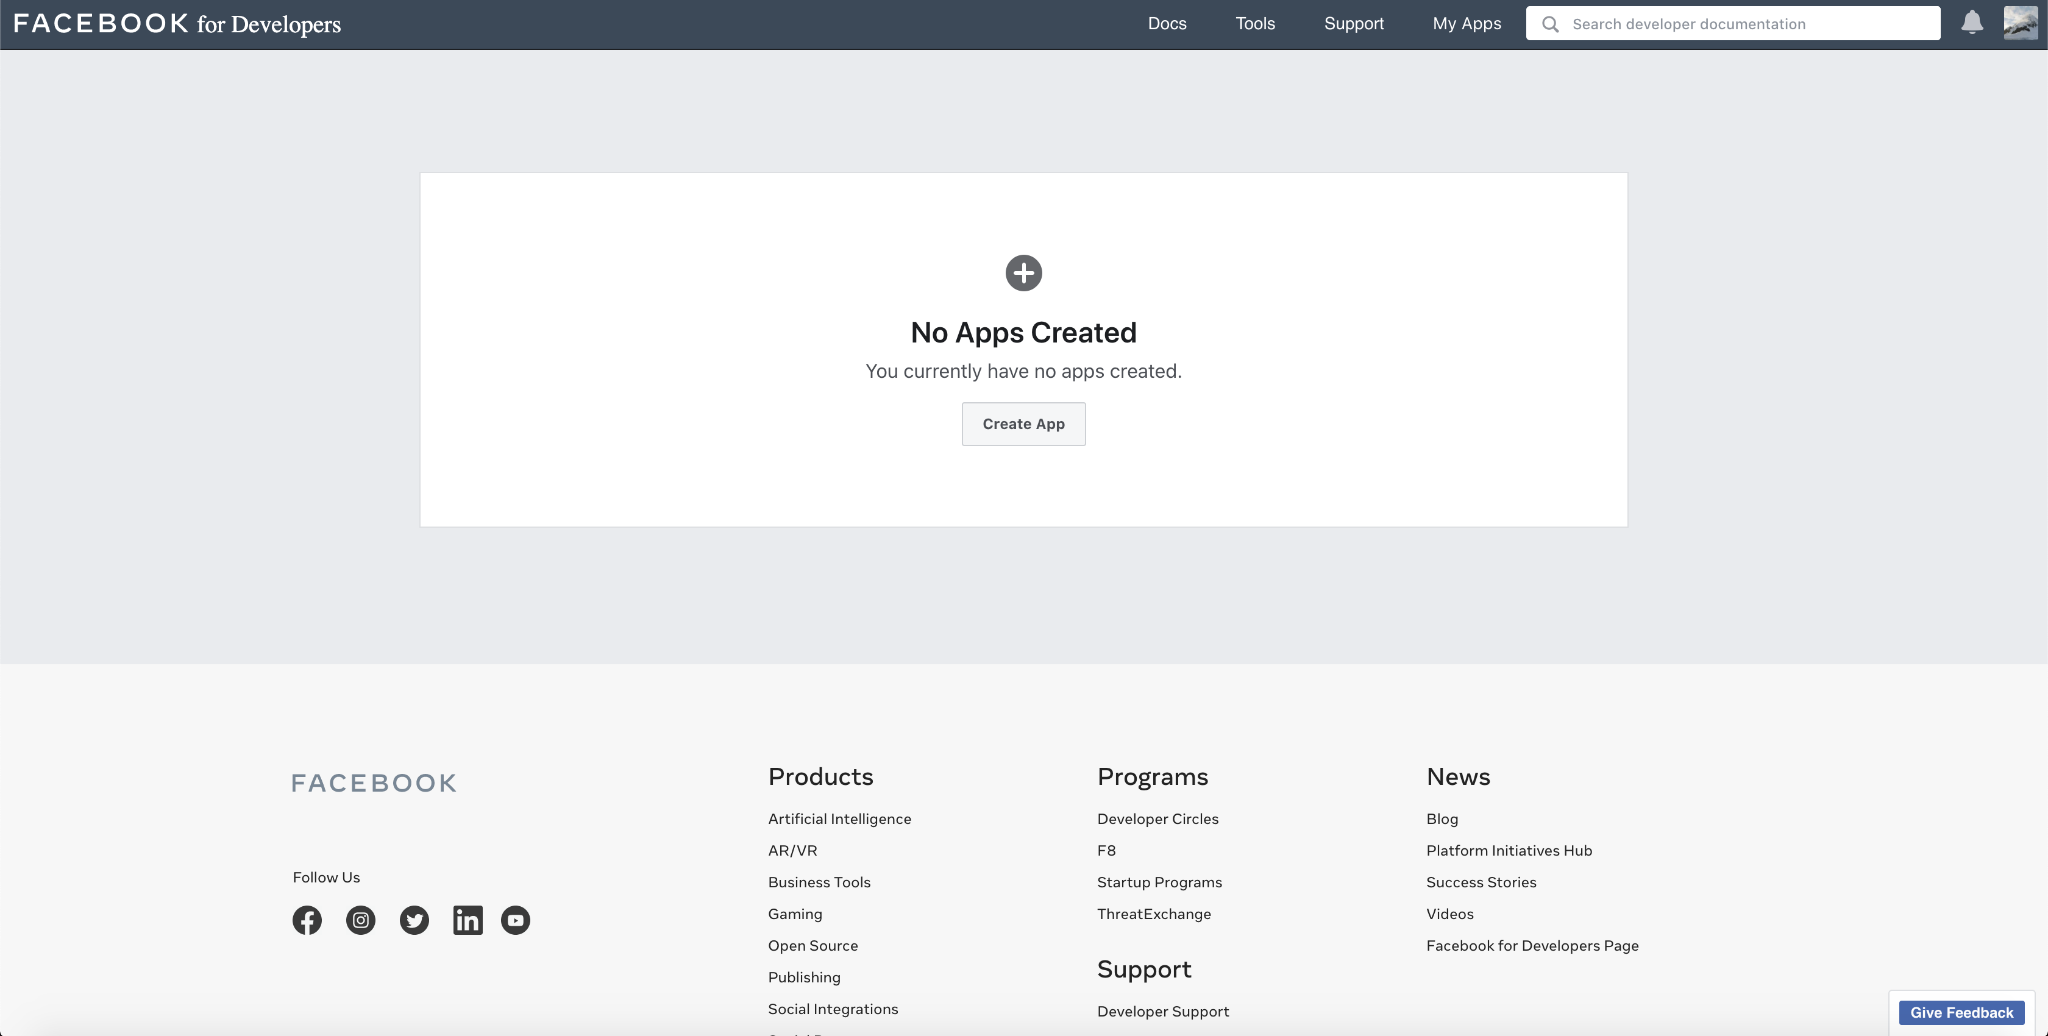Open the Facebook social icon in footer
Screen dimensions: 2048x1036
click(x=307, y=920)
